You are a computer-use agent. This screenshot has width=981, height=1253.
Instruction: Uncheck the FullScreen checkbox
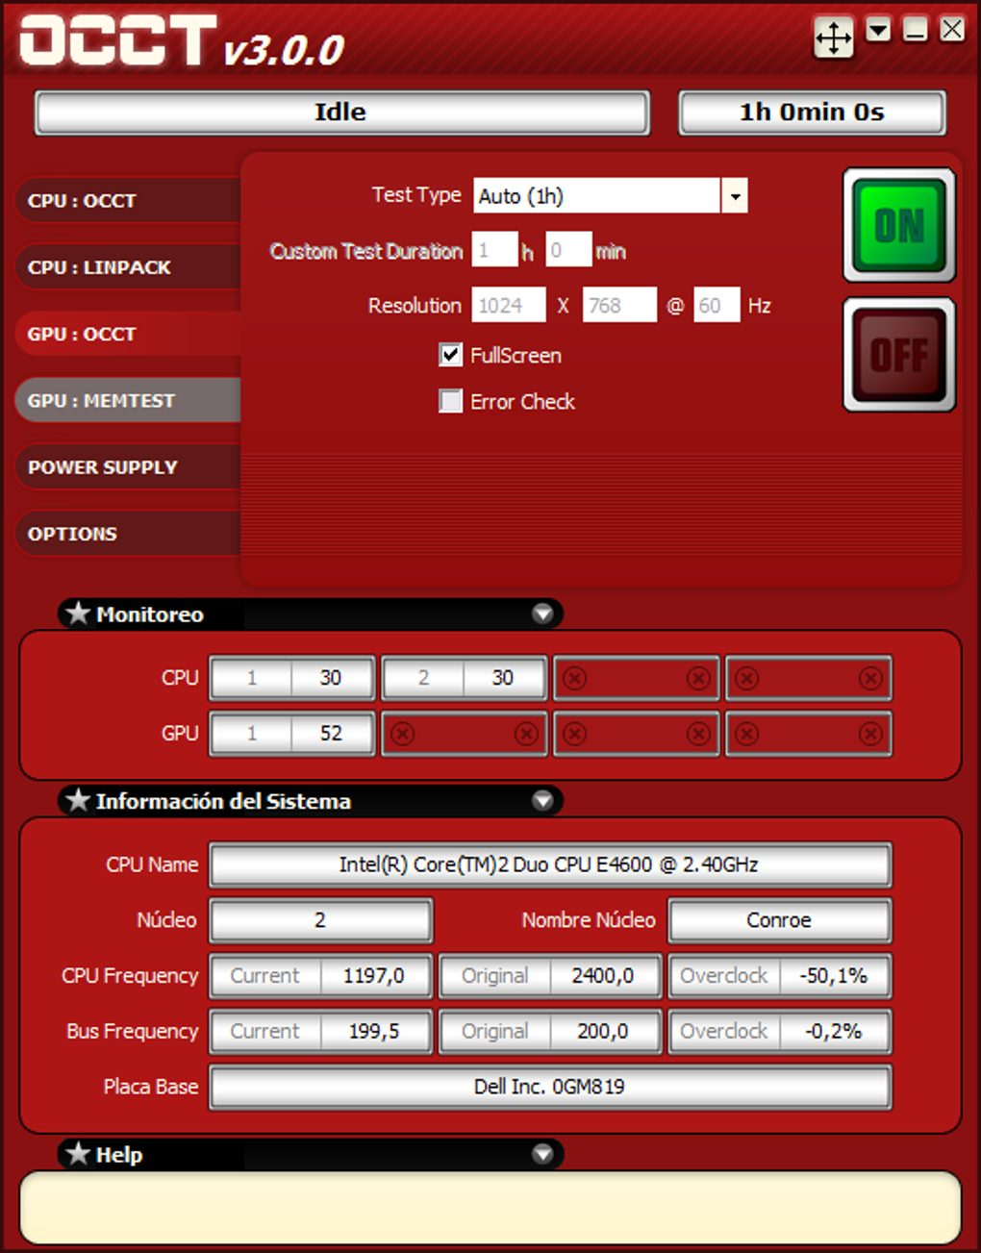coord(450,355)
